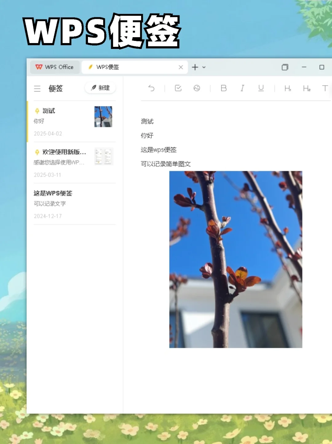
Task: Close the WPS便签 tab
Action: [181, 67]
